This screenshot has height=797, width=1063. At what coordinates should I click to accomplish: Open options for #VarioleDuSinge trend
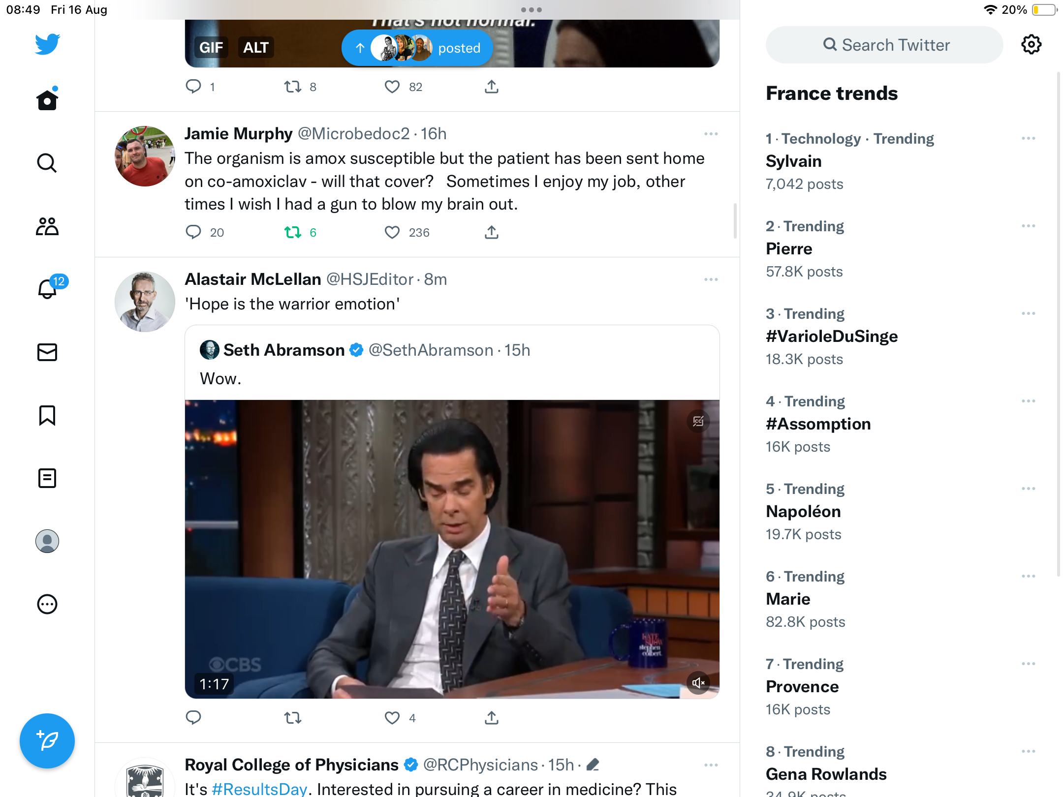pyautogui.click(x=1029, y=314)
